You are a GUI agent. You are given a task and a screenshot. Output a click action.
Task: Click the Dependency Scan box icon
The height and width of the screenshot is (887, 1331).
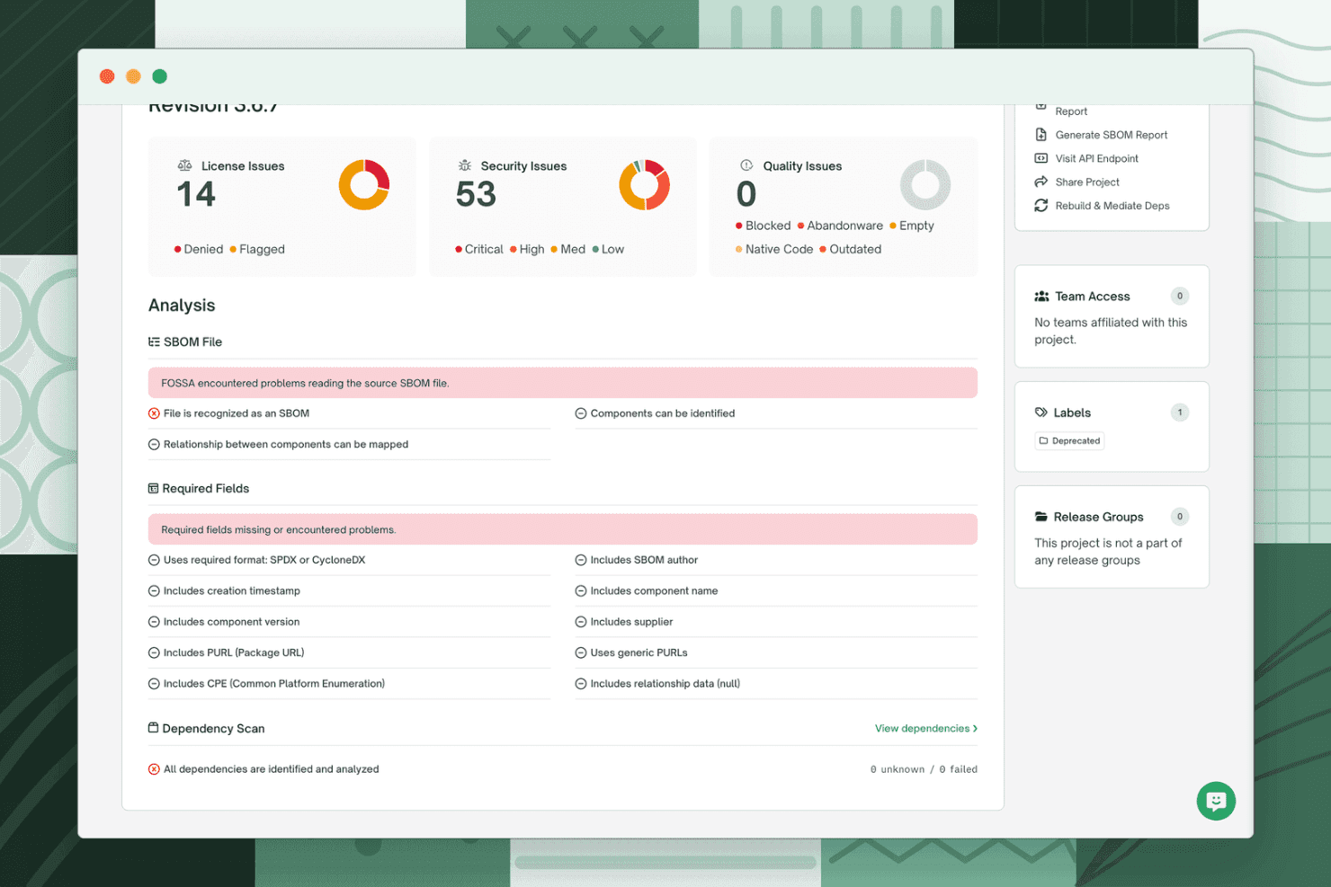[x=153, y=728]
